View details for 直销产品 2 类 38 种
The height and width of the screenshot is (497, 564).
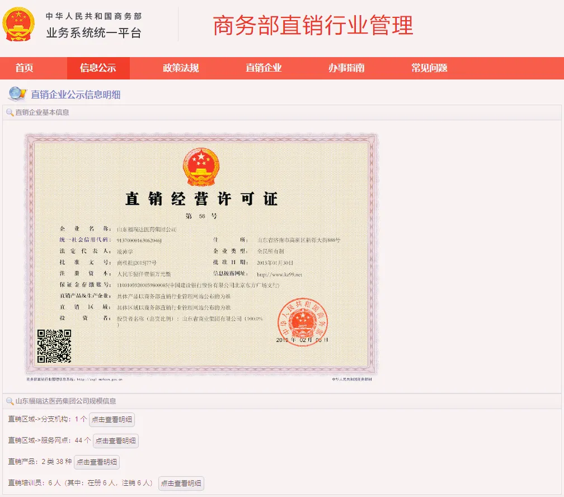pyautogui.click(x=97, y=462)
